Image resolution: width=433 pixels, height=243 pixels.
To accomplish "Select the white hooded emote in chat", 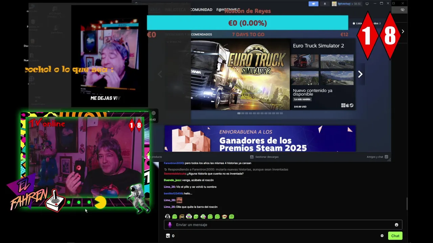I will (167, 216).
